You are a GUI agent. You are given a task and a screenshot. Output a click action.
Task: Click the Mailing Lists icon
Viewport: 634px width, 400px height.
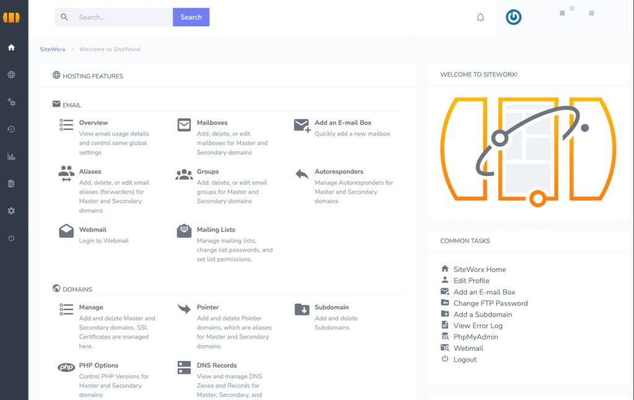[184, 231]
